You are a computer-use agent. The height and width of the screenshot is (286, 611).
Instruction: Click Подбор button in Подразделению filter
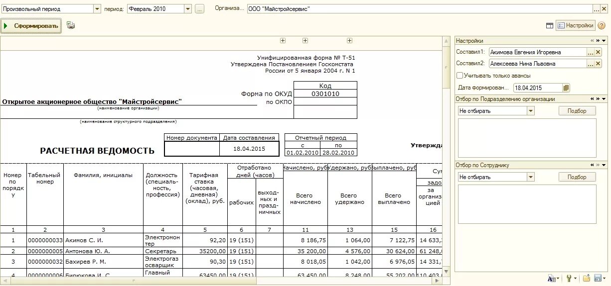click(577, 111)
